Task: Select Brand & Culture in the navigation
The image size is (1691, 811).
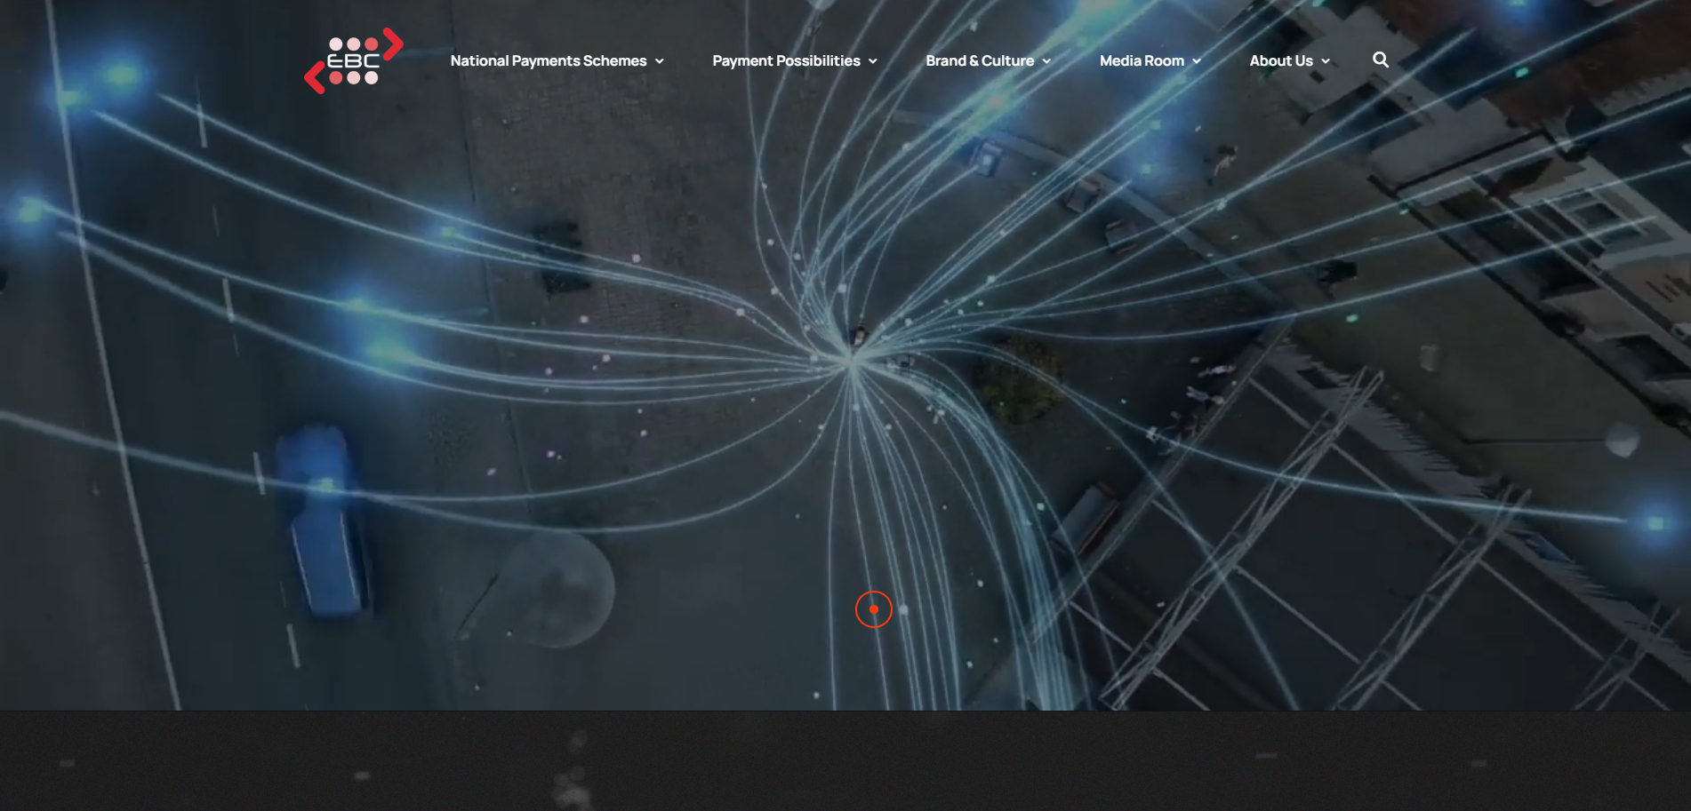Action: coord(979,60)
